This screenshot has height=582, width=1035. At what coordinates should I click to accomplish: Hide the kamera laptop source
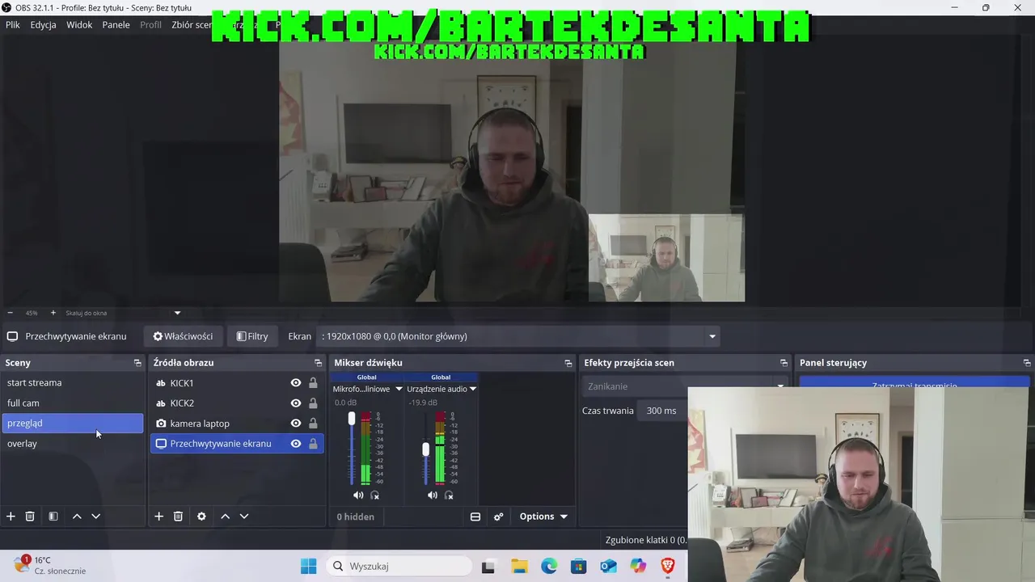(x=296, y=424)
